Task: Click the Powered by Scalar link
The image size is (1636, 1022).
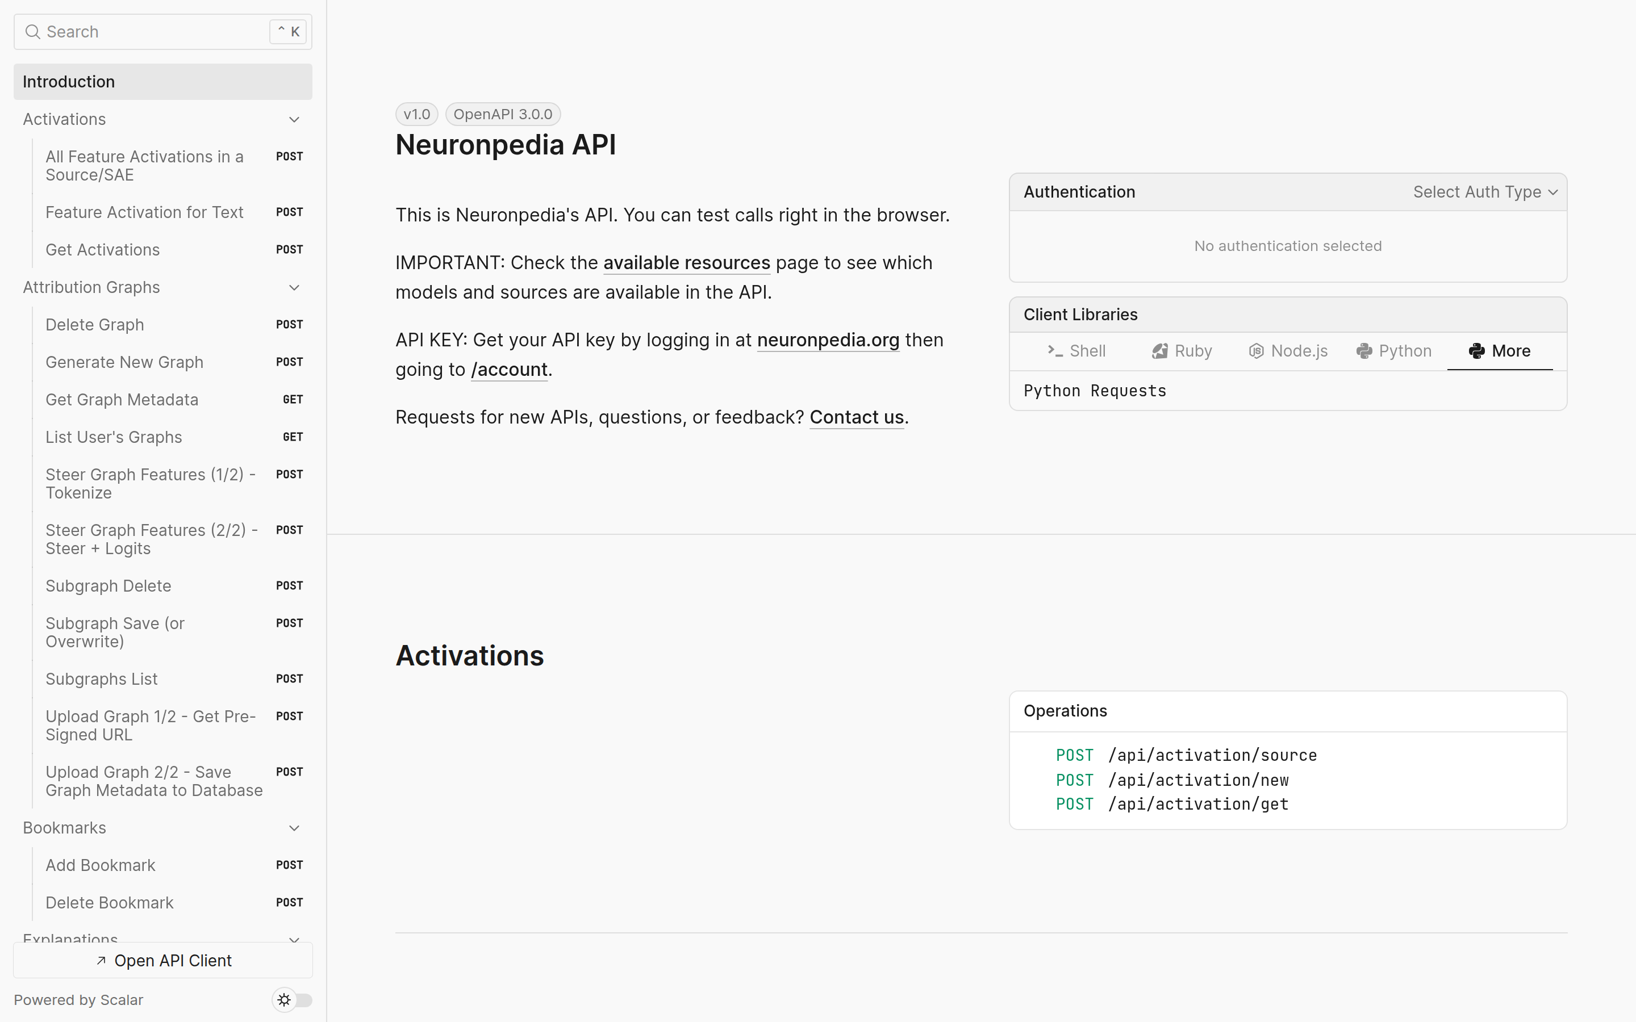Action: 78,1000
